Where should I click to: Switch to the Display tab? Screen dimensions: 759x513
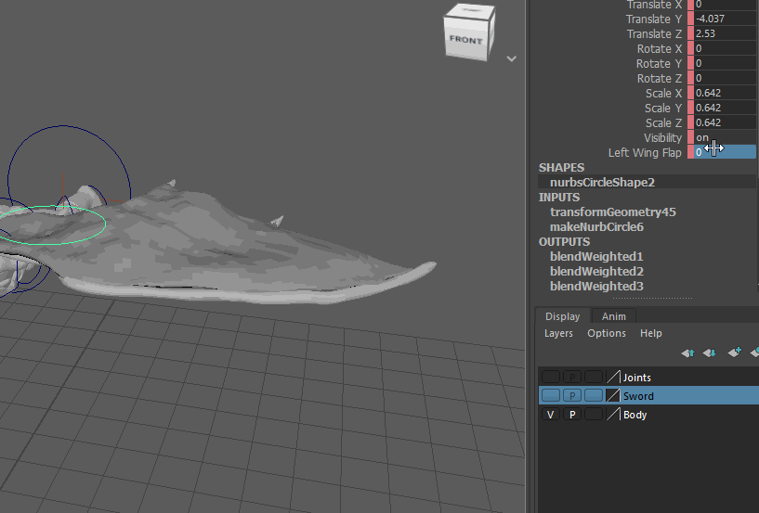pos(562,316)
